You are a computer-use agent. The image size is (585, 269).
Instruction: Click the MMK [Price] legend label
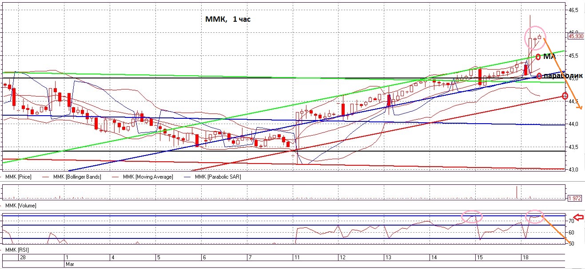point(17,177)
